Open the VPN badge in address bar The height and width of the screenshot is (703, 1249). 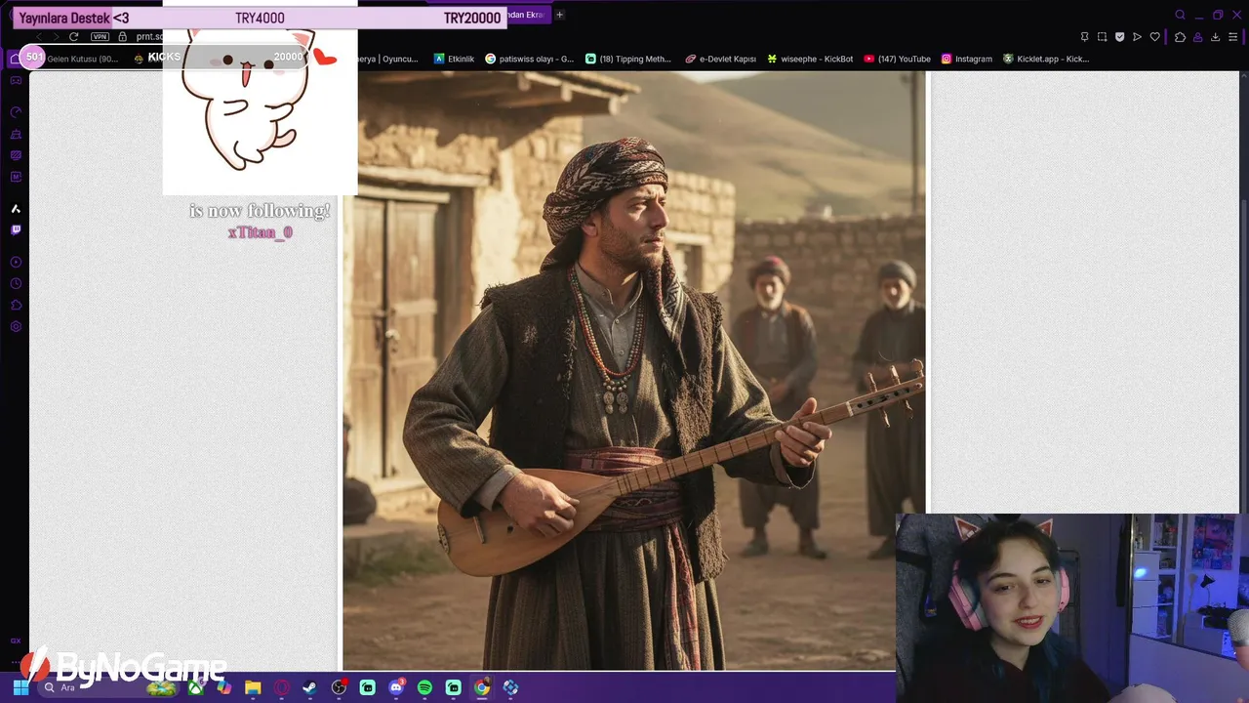(x=100, y=36)
